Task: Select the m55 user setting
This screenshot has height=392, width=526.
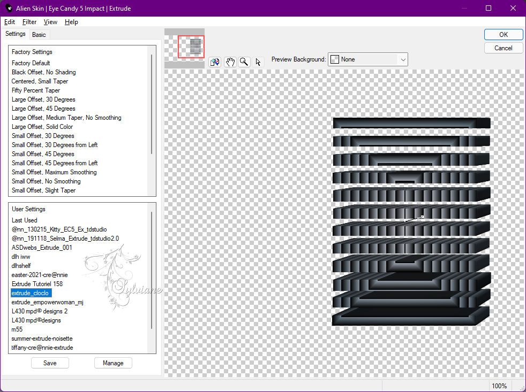Action: (x=17, y=329)
